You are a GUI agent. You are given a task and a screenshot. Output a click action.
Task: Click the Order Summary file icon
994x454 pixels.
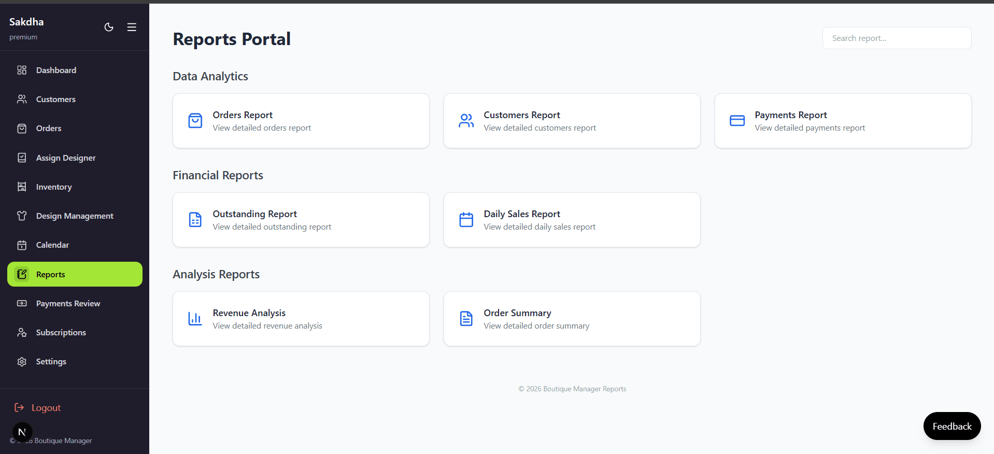[466, 319]
